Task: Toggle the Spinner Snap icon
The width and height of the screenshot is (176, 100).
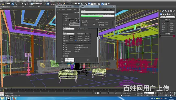Action: pos(61,4)
